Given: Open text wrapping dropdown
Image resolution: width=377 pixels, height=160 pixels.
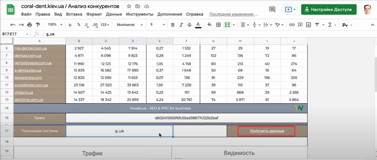Looking at the screenshot, I should point(268,25).
